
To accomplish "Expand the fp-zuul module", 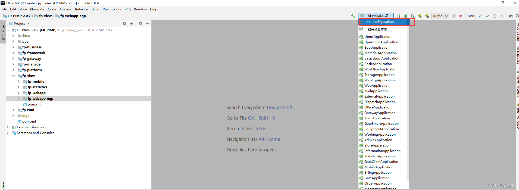I will 13,110.
